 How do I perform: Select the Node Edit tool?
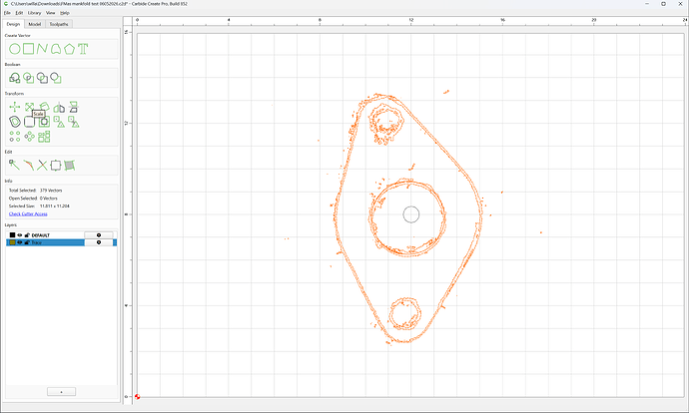[14, 165]
